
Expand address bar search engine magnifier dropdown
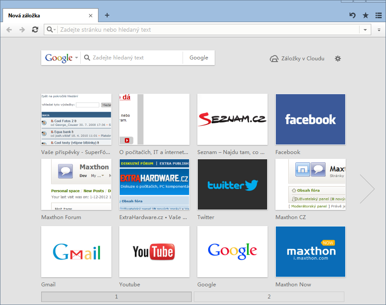(x=51, y=30)
